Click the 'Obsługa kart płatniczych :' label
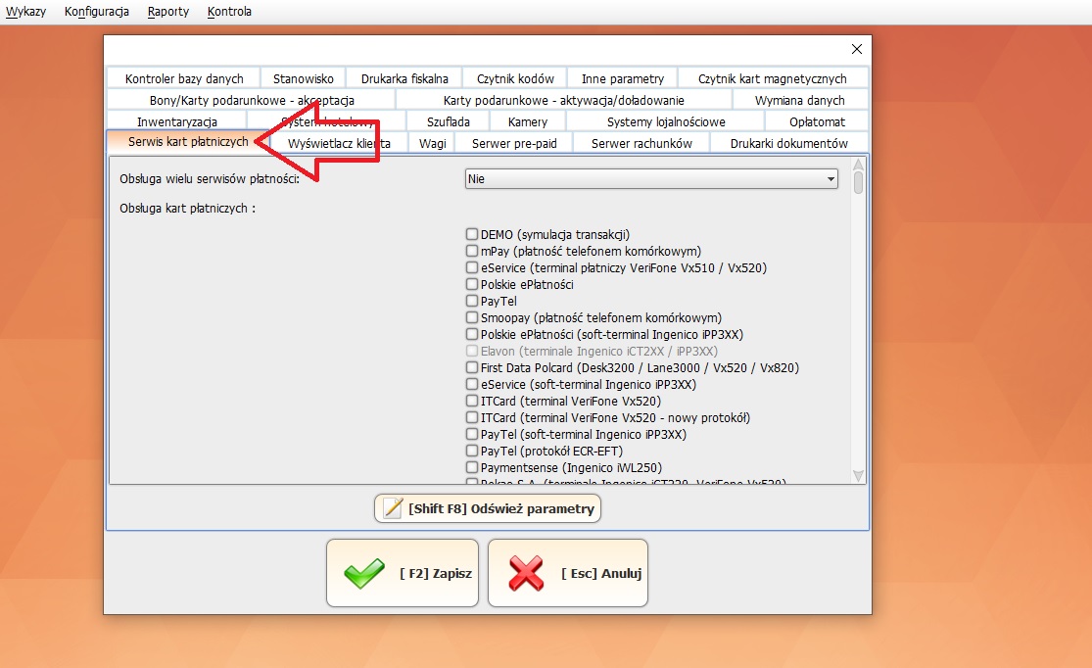Screen dimensions: 1092x668 [187, 209]
